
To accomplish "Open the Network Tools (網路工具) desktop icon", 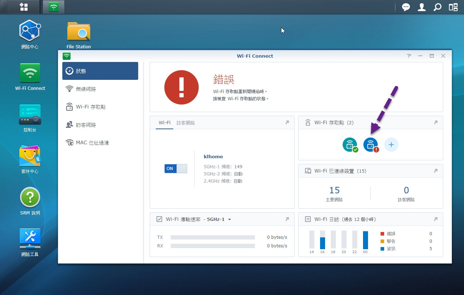I will coord(30,243).
